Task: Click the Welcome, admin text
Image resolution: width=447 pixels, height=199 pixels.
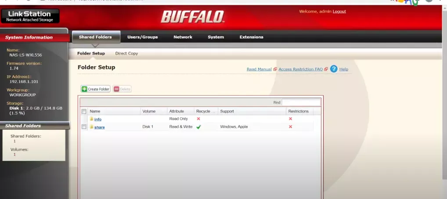Action: pos(315,11)
